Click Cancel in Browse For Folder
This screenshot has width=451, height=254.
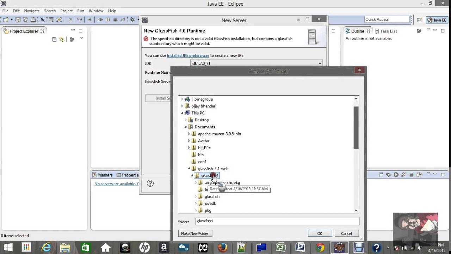(x=346, y=234)
